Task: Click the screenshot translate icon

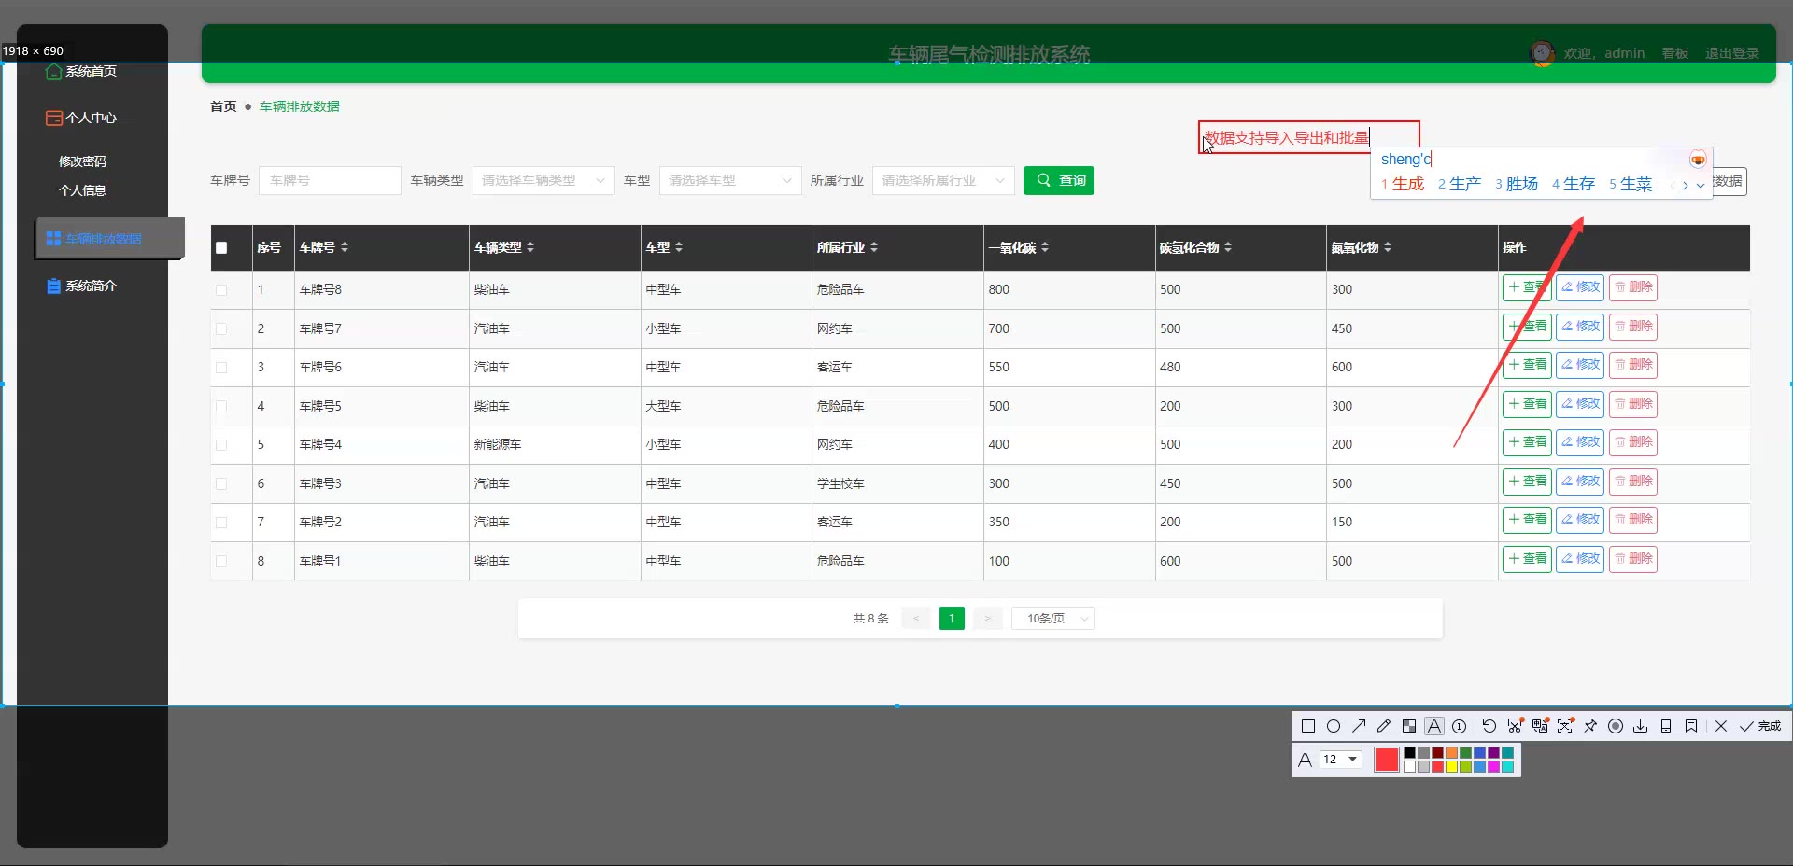Action: coord(1540,726)
